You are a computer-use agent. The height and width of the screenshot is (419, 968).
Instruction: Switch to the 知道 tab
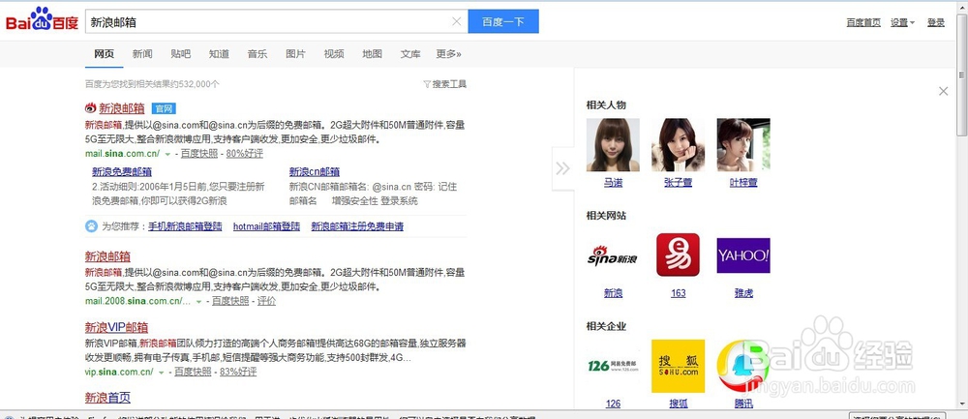point(219,54)
